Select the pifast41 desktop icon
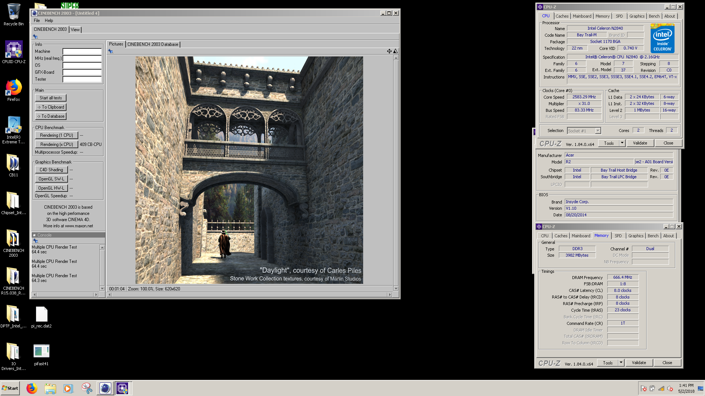The image size is (705, 396). 41,355
